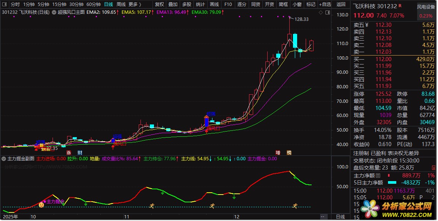Click the 主力净额 list icon
The width and height of the screenshot is (438, 221).
(x=378, y=176)
